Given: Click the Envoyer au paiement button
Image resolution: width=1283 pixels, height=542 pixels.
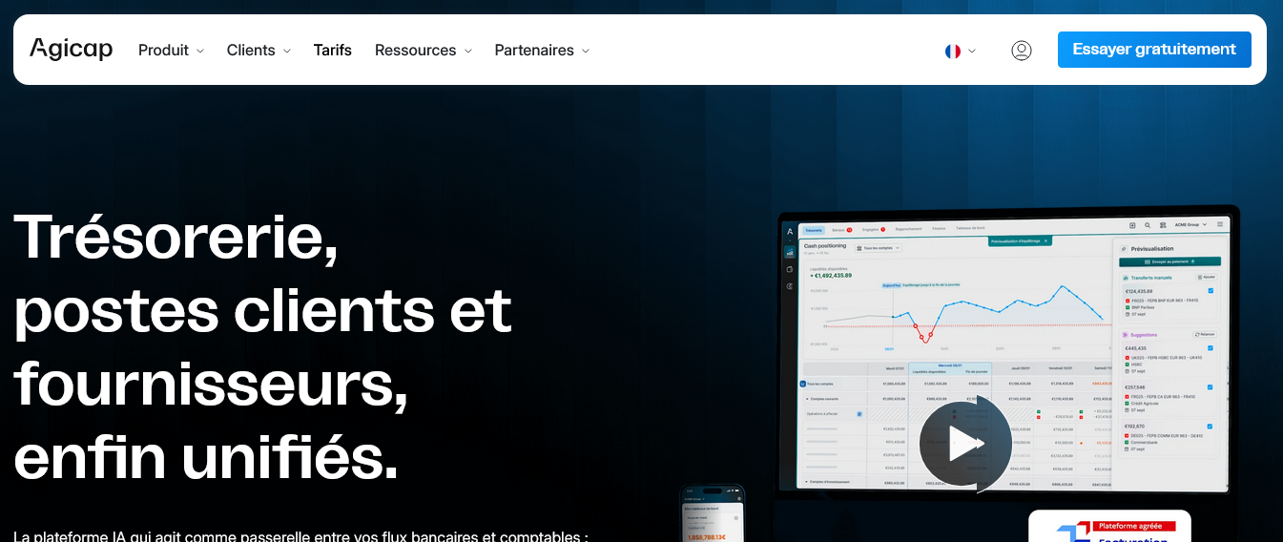Looking at the screenshot, I should (x=1169, y=261).
